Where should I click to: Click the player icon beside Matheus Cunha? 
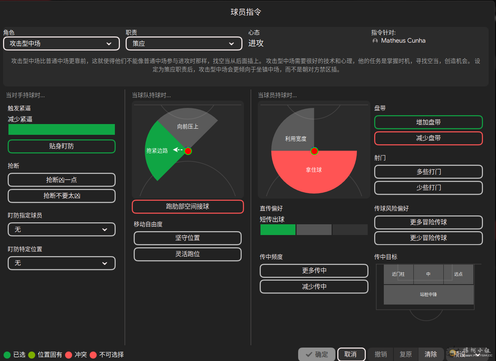(x=375, y=41)
